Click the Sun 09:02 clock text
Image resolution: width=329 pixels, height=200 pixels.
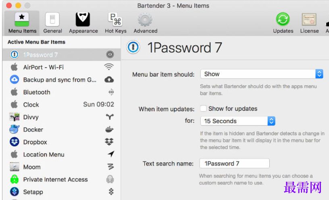pyautogui.click(x=98, y=104)
